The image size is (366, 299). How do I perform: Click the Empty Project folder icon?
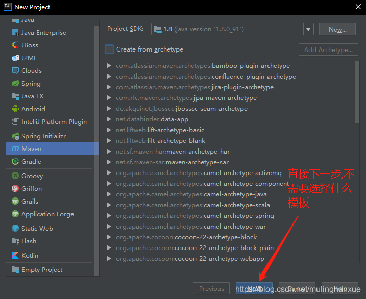[15, 269]
